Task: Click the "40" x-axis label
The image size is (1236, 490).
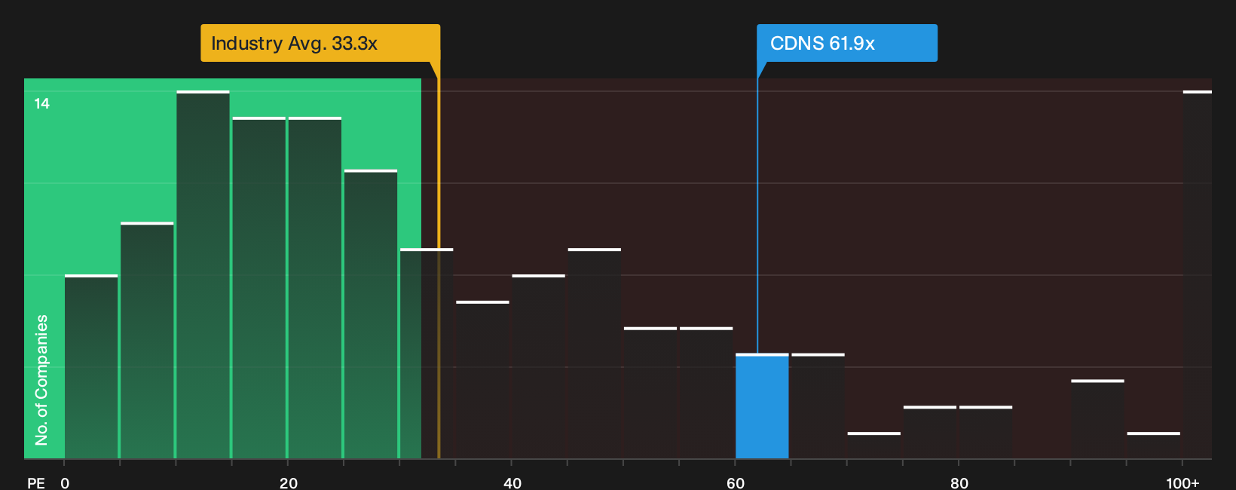Action: pos(512,482)
